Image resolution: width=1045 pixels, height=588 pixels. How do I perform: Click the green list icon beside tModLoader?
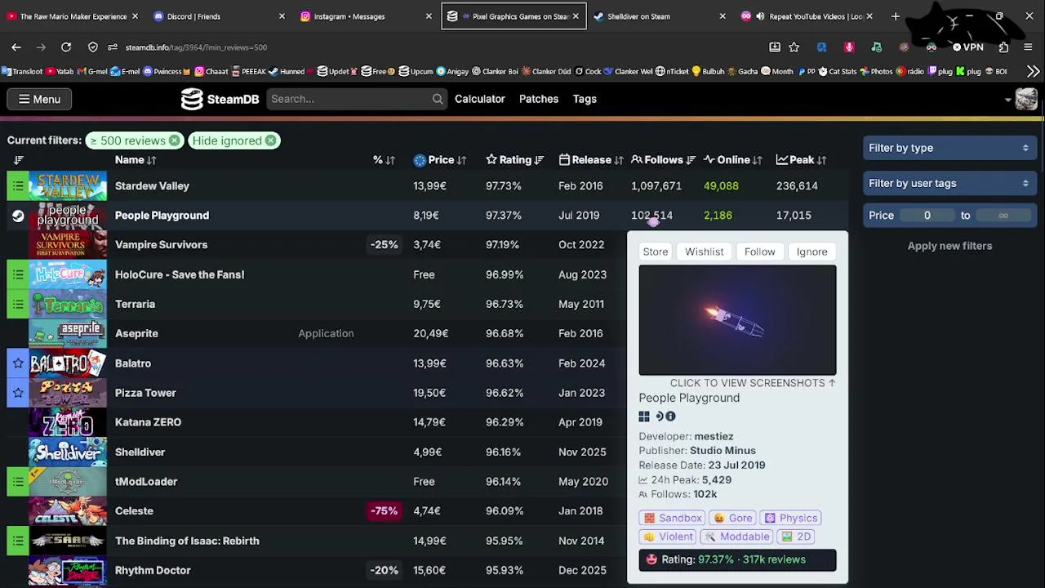[18, 482]
